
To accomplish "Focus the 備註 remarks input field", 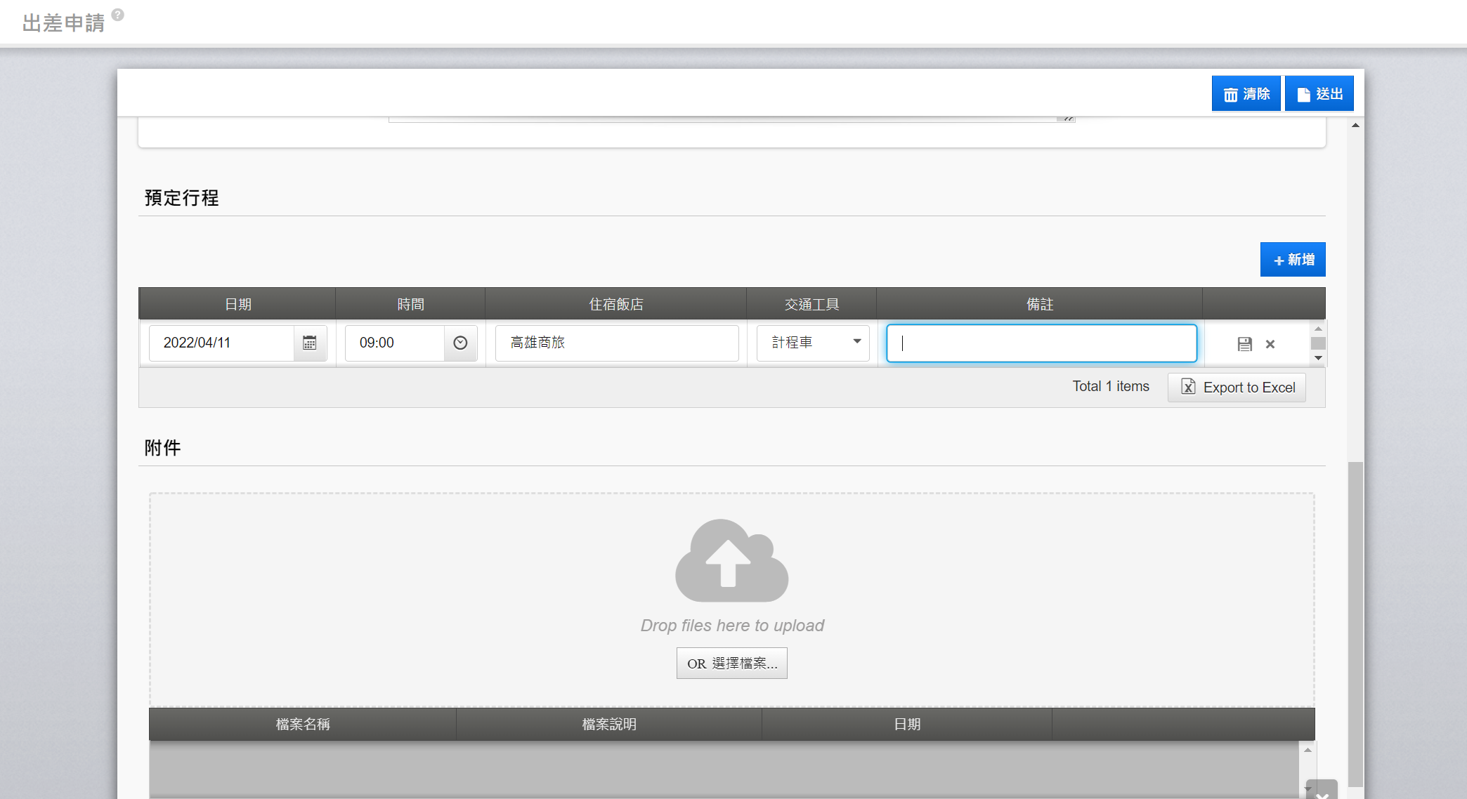I will [x=1041, y=343].
